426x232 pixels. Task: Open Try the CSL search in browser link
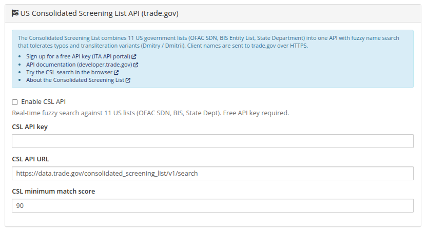72,72
